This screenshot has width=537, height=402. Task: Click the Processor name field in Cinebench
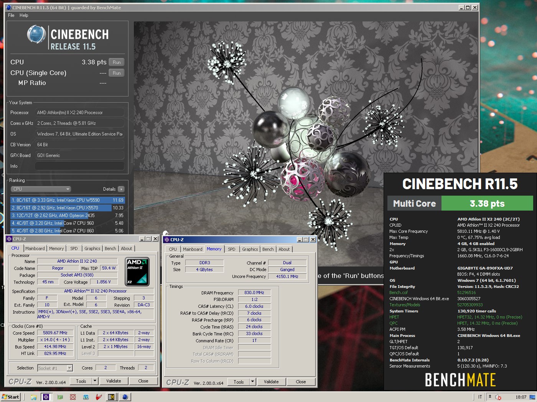79,113
